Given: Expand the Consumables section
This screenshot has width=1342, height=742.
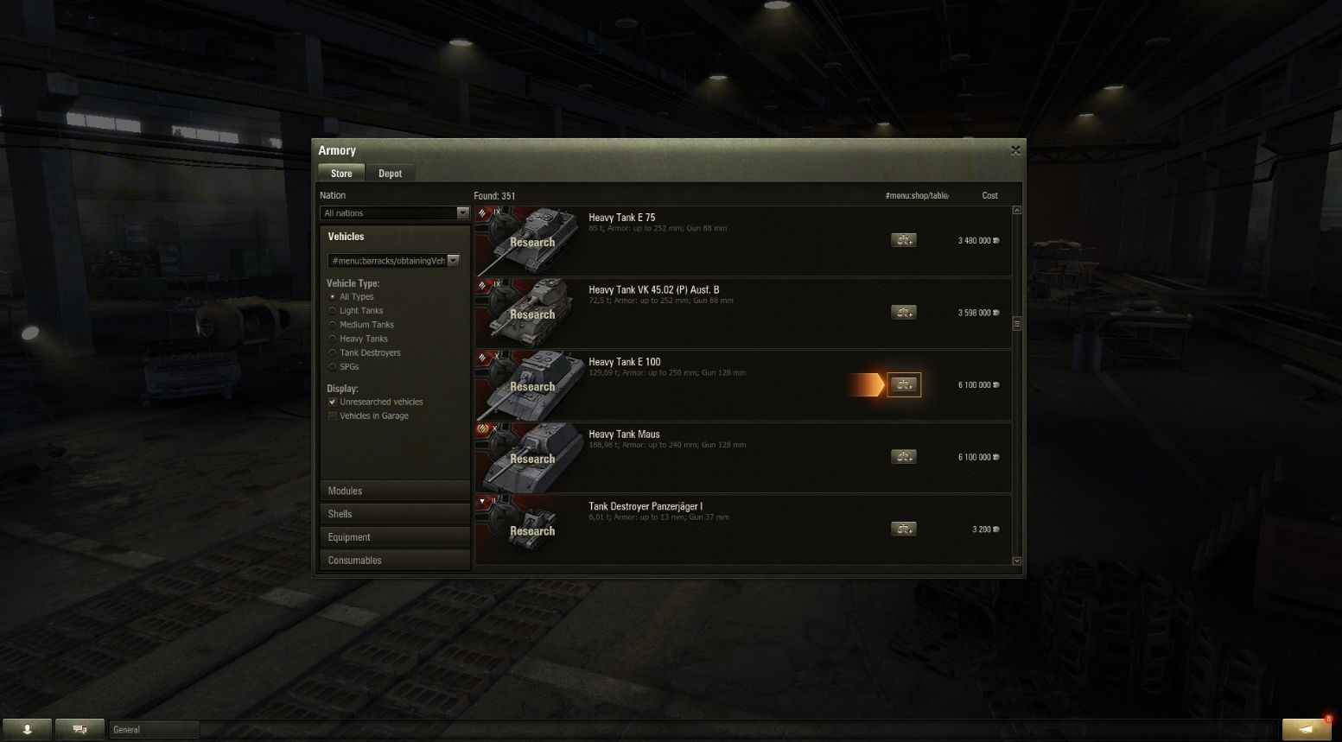Looking at the screenshot, I should pos(395,561).
